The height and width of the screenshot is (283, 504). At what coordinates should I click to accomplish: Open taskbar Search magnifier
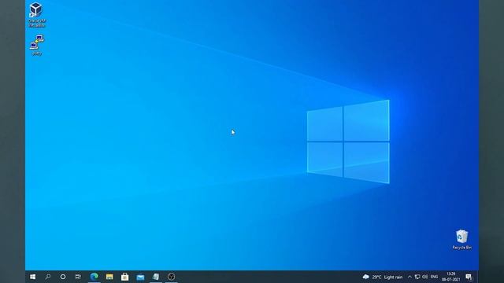[x=48, y=277]
